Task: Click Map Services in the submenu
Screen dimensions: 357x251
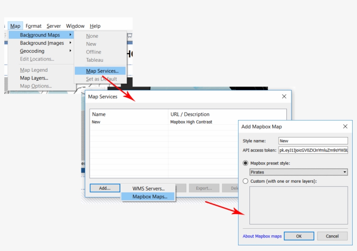Action: (x=100, y=70)
